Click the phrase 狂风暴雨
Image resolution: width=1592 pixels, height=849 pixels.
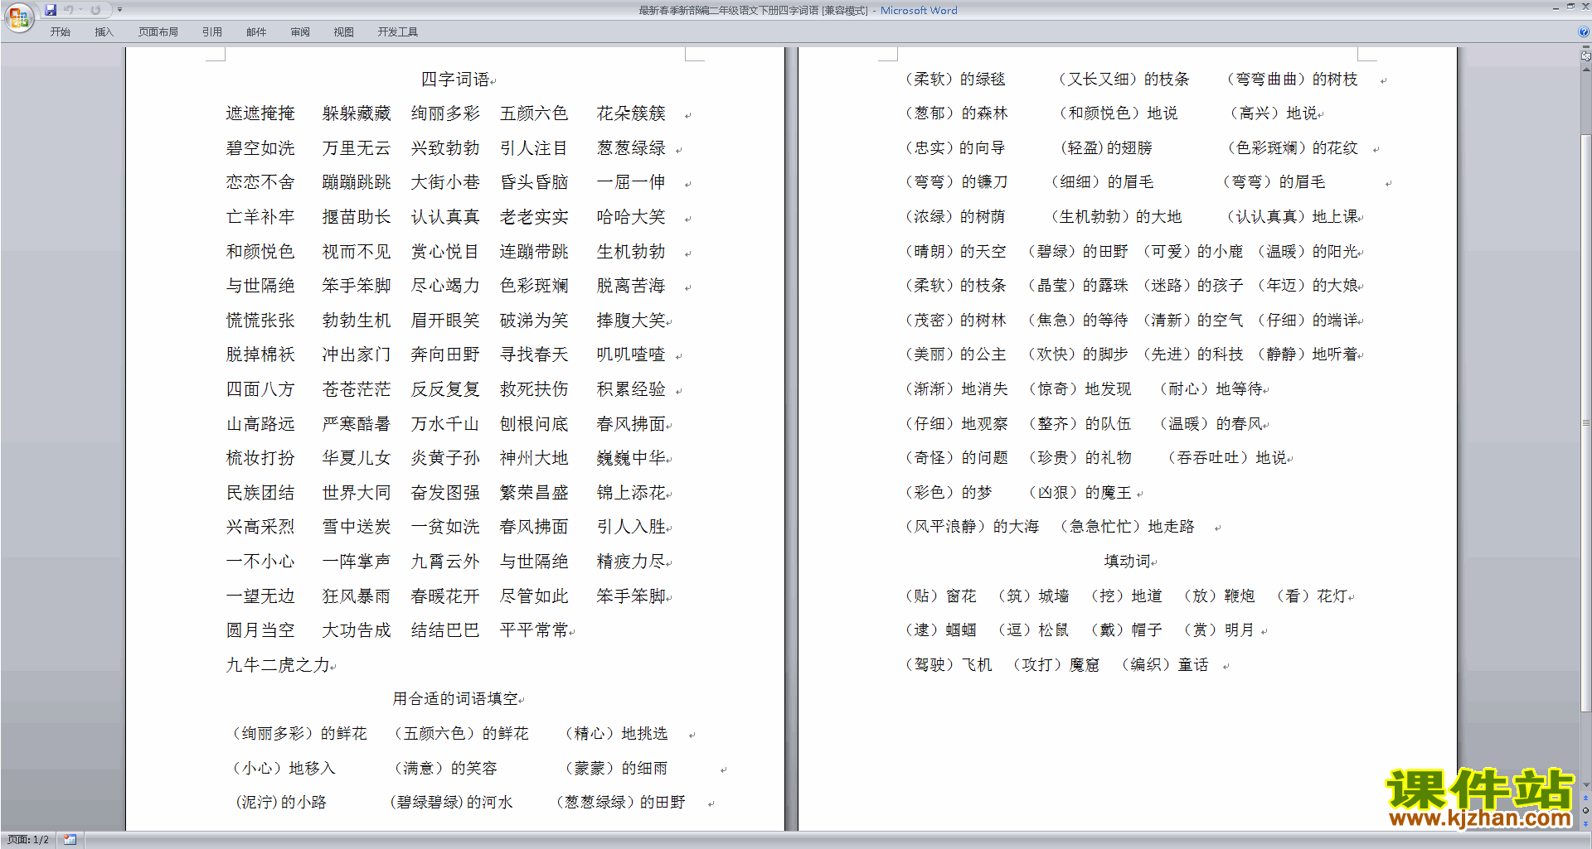pyautogui.click(x=356, y=596)
